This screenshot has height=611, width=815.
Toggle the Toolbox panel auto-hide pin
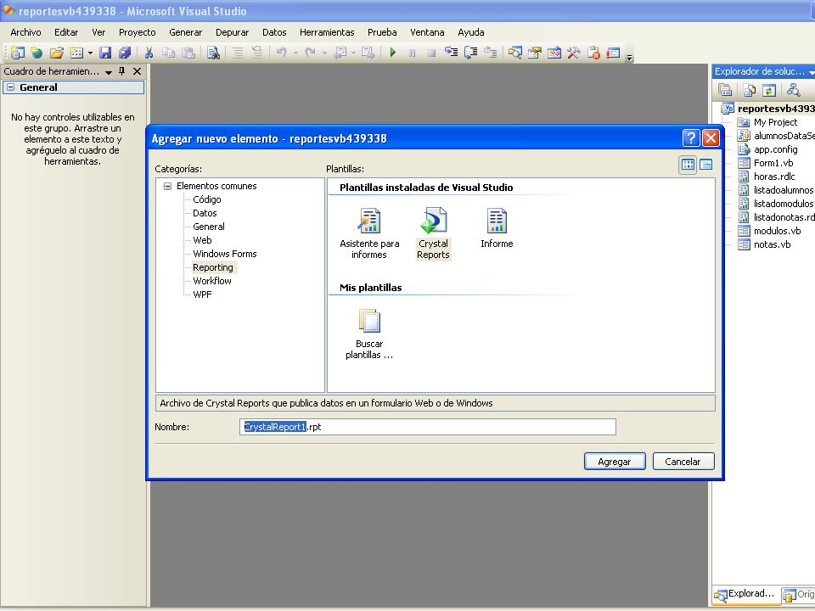tap(122, 71)
